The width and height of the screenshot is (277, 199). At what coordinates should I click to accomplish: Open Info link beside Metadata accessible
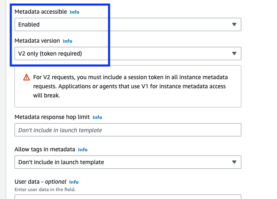click(x=75, y=12)
